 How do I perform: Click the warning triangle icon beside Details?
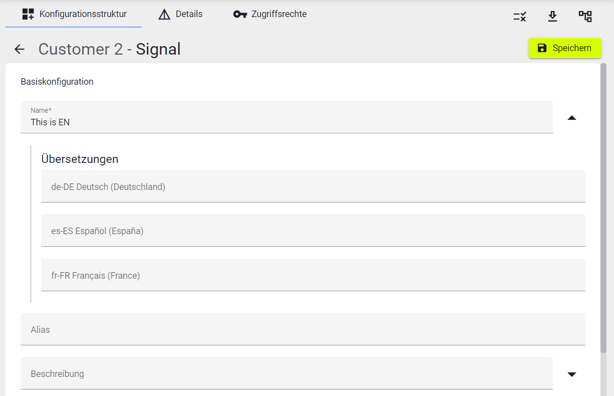164,15
